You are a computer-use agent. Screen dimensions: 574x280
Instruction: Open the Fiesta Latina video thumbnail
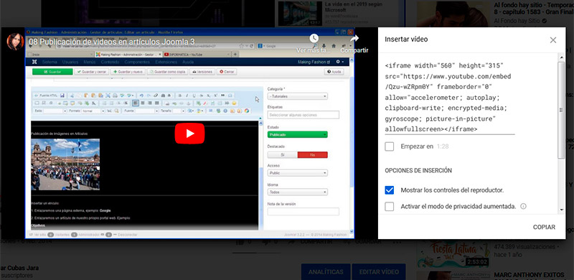click(454, 254)
